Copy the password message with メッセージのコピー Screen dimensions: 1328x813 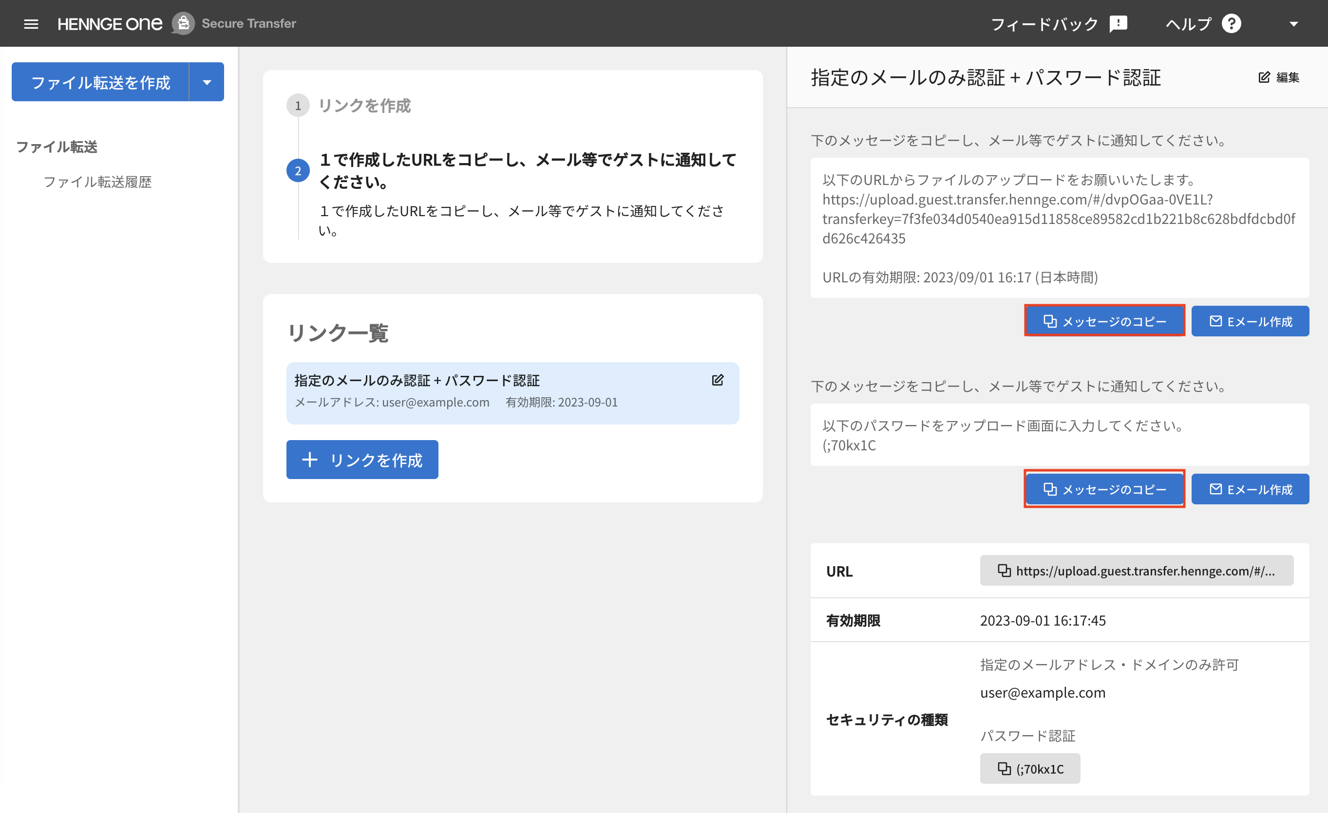tap(1104, 489)
